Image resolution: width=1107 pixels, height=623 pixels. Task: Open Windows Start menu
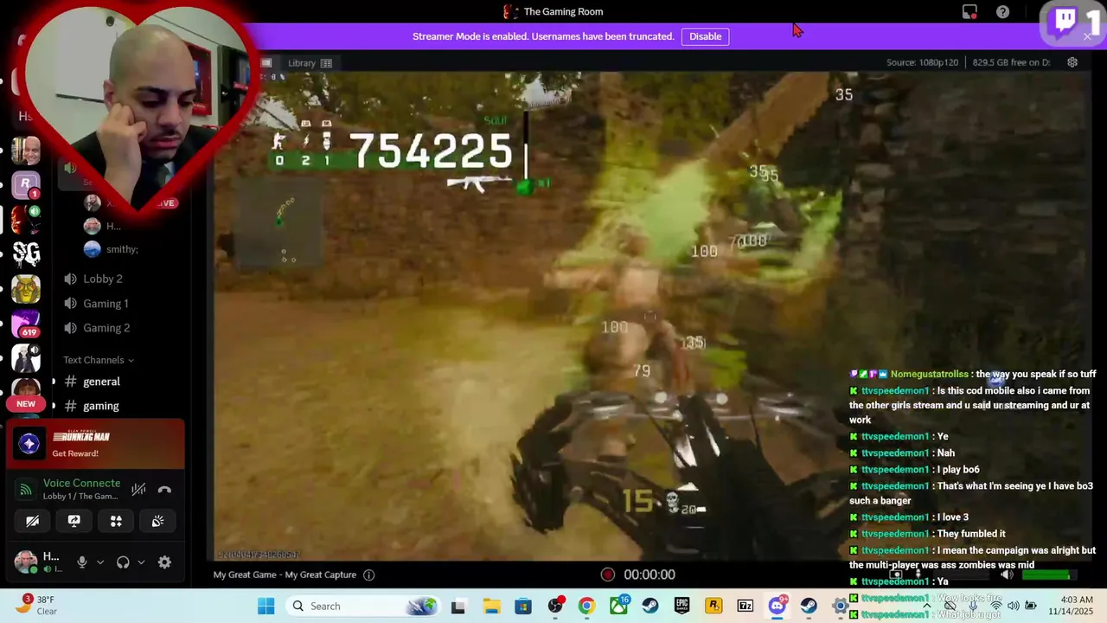(266, 606)
